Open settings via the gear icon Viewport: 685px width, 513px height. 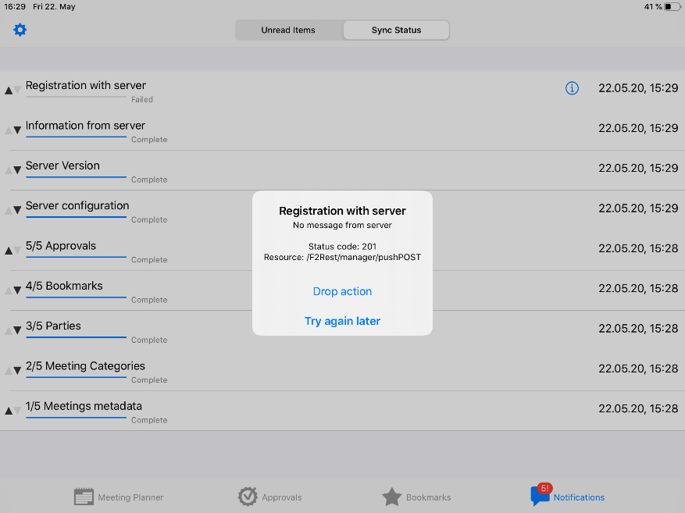pos(20,30)
